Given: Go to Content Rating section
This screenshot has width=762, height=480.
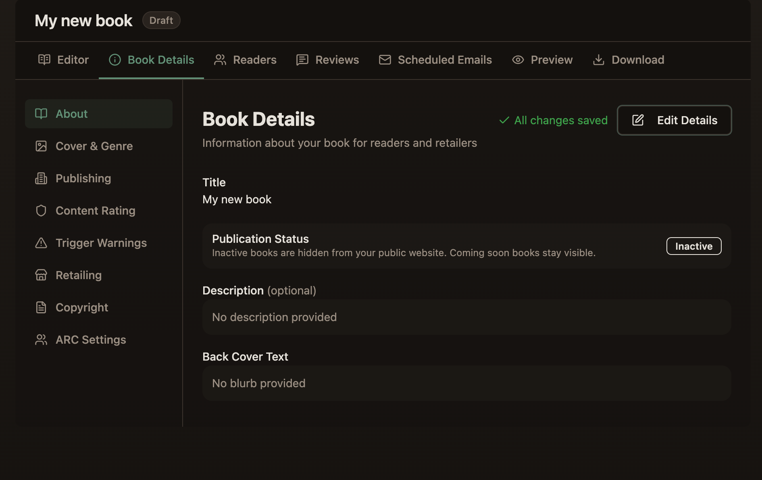Looking at the screenshot, I should pos(99,211).
